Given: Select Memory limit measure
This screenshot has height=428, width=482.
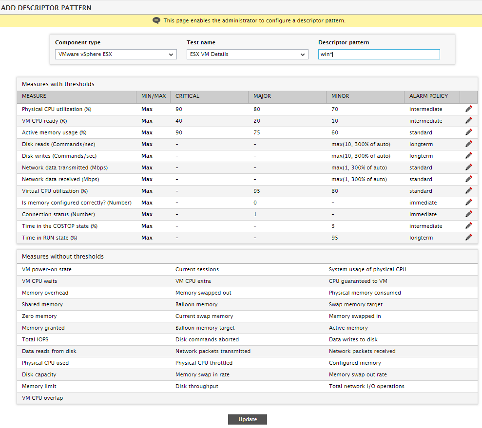Looking at the screenshot, I should 39,386.
